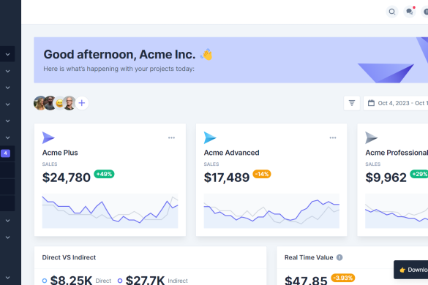The width and height of the screenshot is (428, 285).
Task: Open Acme Plus card options menu
Action: click(x=171, y=137)
